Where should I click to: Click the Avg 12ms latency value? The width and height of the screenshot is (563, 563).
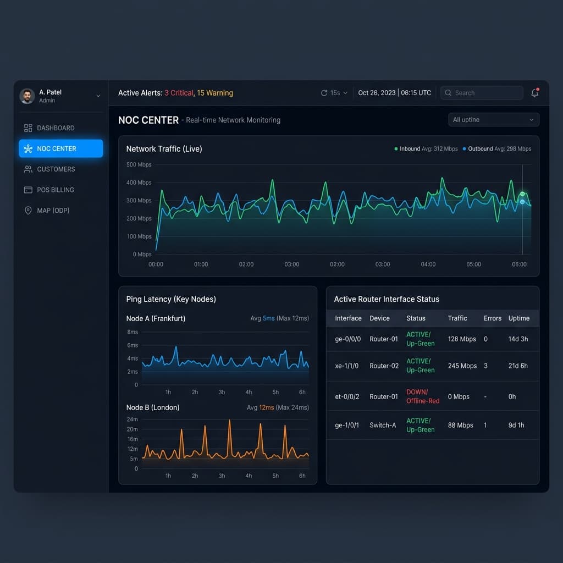(x=260, y=407)
